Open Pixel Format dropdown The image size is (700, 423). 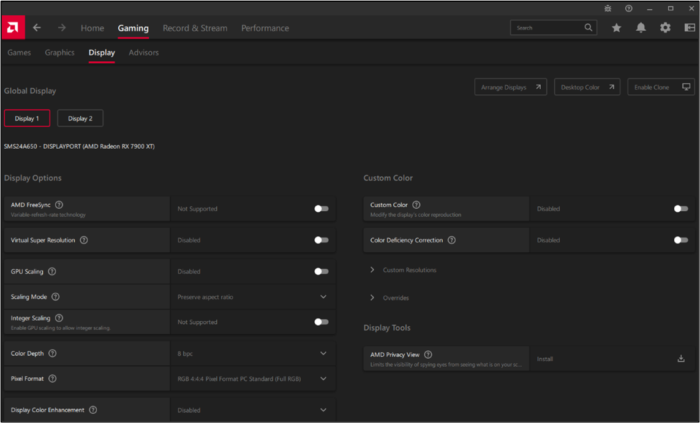tap(253, 379)
